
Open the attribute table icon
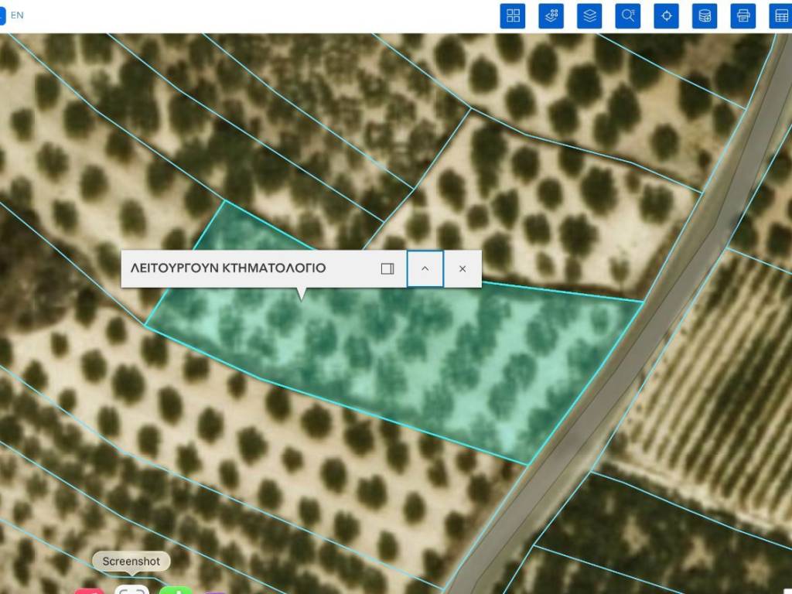point(781,15)
